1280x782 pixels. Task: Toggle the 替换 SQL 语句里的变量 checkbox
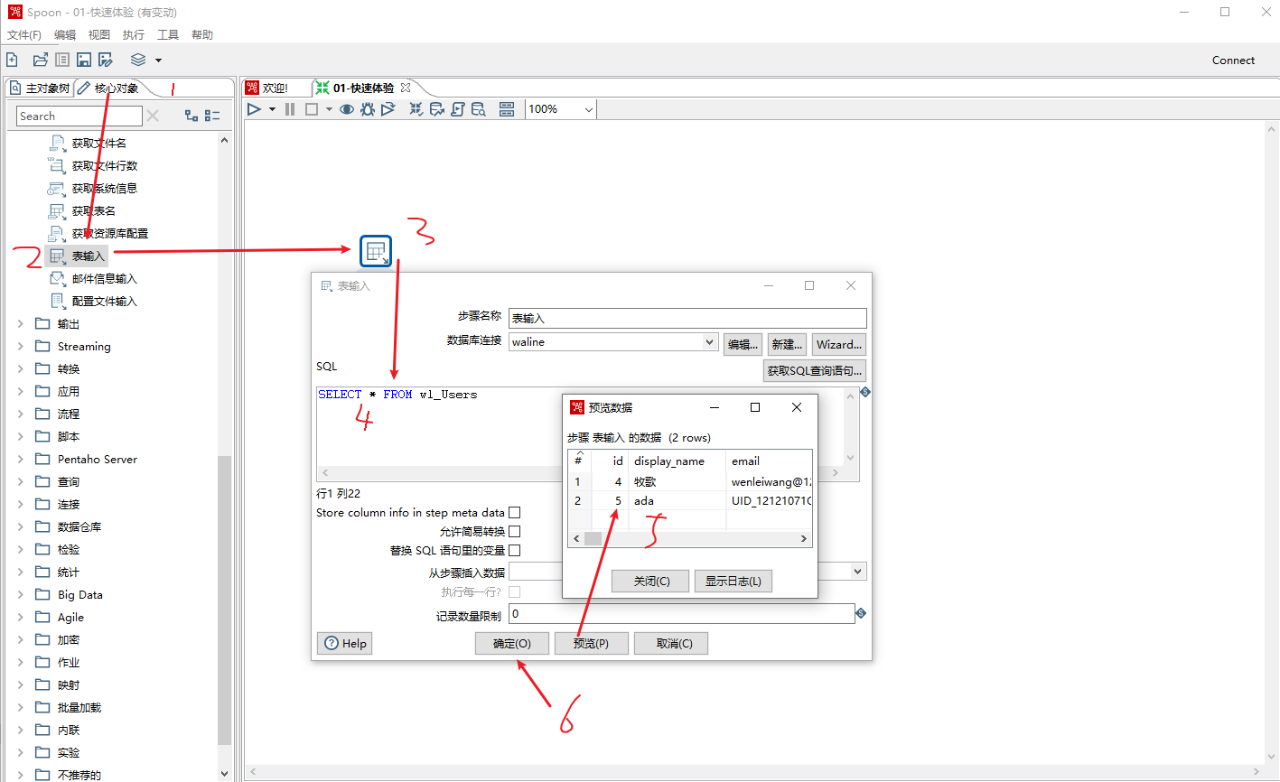click(515, 551)
